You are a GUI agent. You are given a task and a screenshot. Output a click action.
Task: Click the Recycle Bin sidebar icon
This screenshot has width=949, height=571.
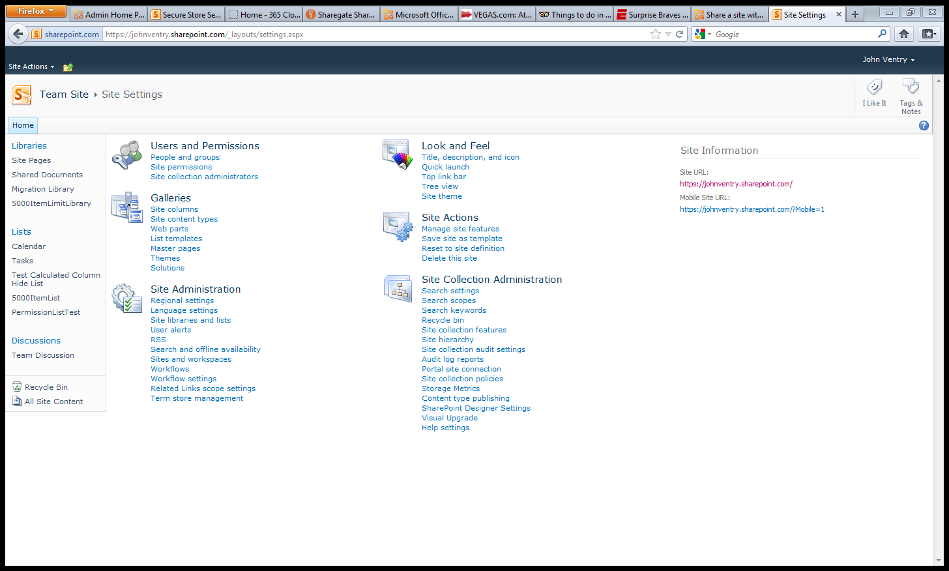17,387
